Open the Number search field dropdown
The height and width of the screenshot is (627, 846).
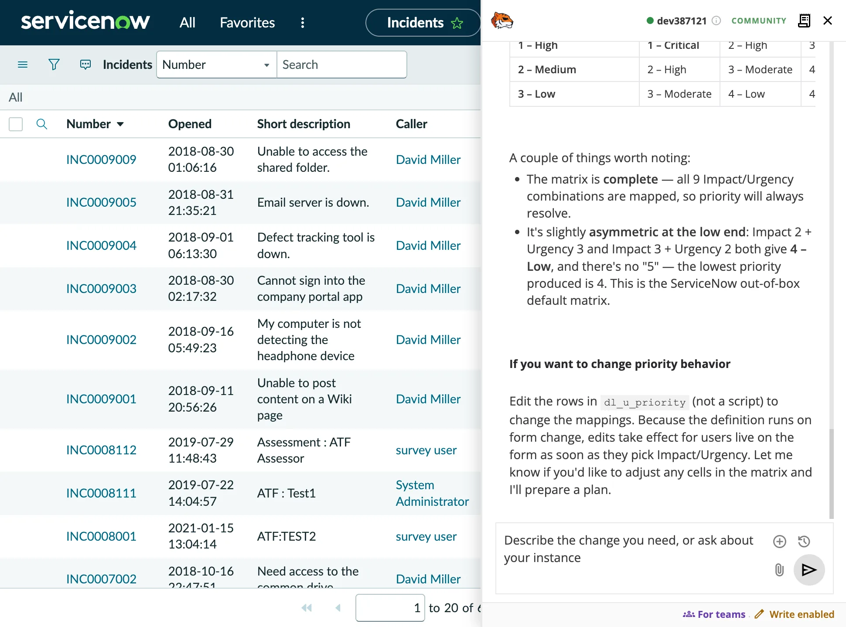(217, 65)
